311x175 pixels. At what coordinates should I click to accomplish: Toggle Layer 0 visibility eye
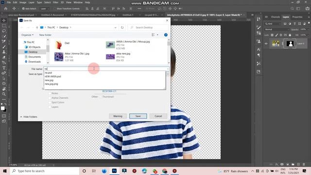(x=266, y=44)
